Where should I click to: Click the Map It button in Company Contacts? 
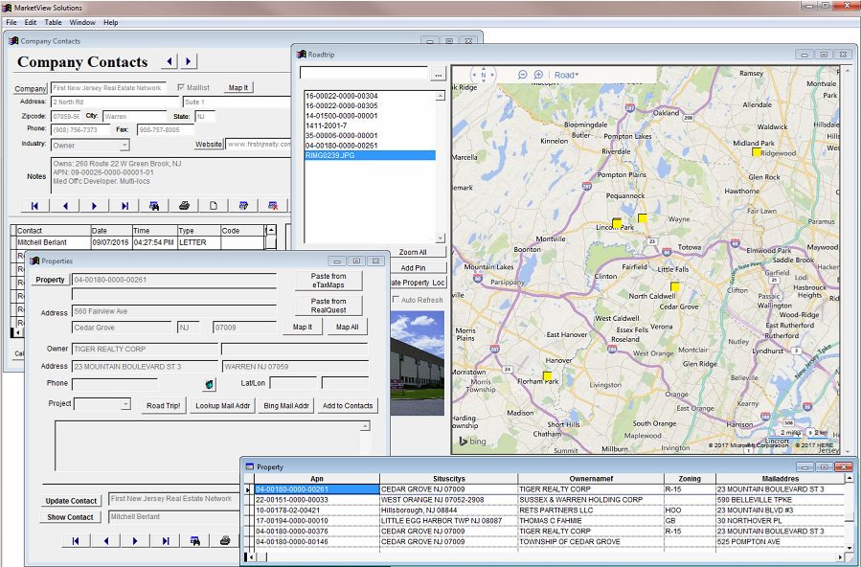[x=238, y=88]
